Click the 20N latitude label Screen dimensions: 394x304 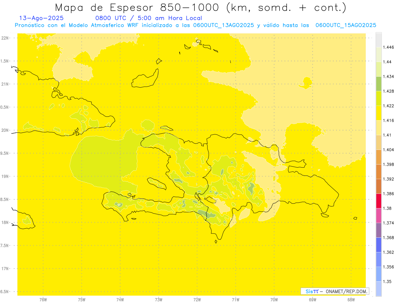[x=5, y=130]
